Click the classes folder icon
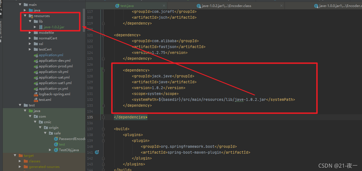The width and height of the screenshot is (362, 171). (26, 161)
